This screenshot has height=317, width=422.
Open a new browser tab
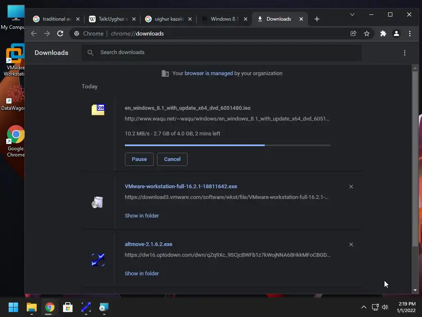tap(317, 19)
